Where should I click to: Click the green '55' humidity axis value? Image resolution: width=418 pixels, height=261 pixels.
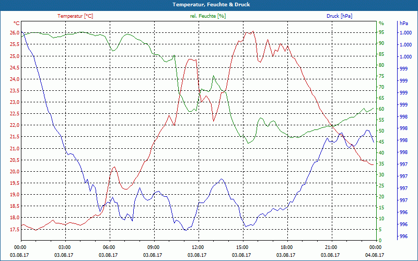tap(382, 120)
